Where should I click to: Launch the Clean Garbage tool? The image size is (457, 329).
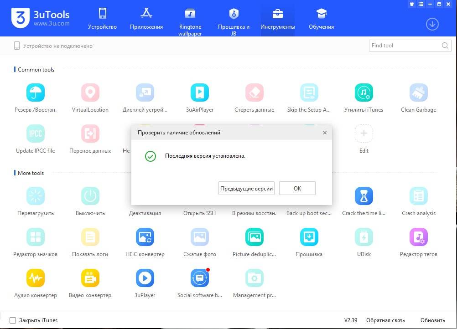[419, 93]
